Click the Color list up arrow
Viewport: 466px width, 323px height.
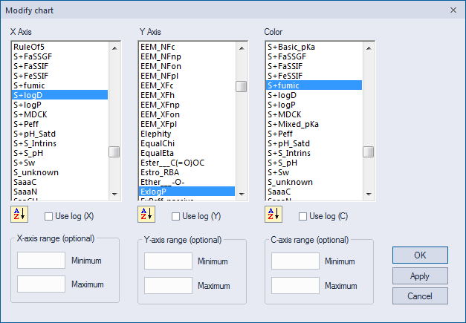click(x=369, y=48)
